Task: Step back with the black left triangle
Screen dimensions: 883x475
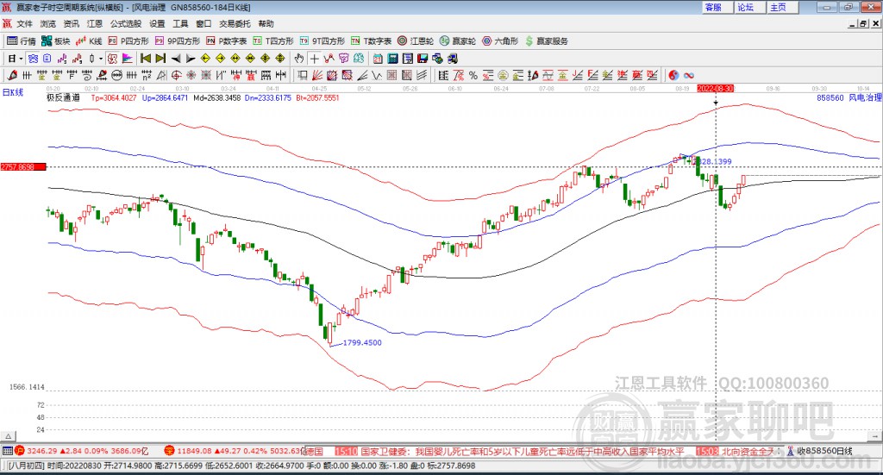Action: [176, 59]
